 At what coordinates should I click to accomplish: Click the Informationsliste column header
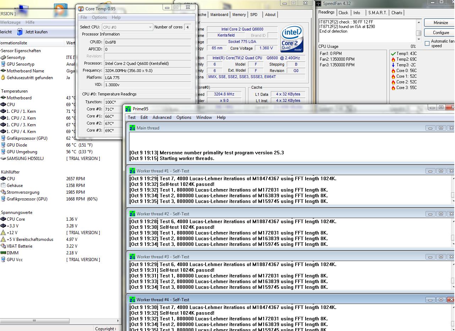point(32,43)
